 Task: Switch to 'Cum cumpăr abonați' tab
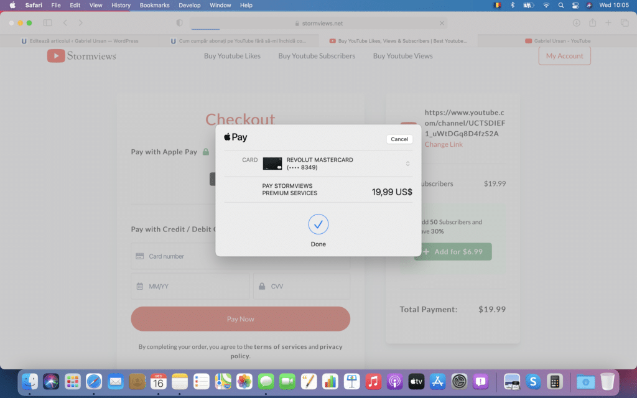pos(239,41)
